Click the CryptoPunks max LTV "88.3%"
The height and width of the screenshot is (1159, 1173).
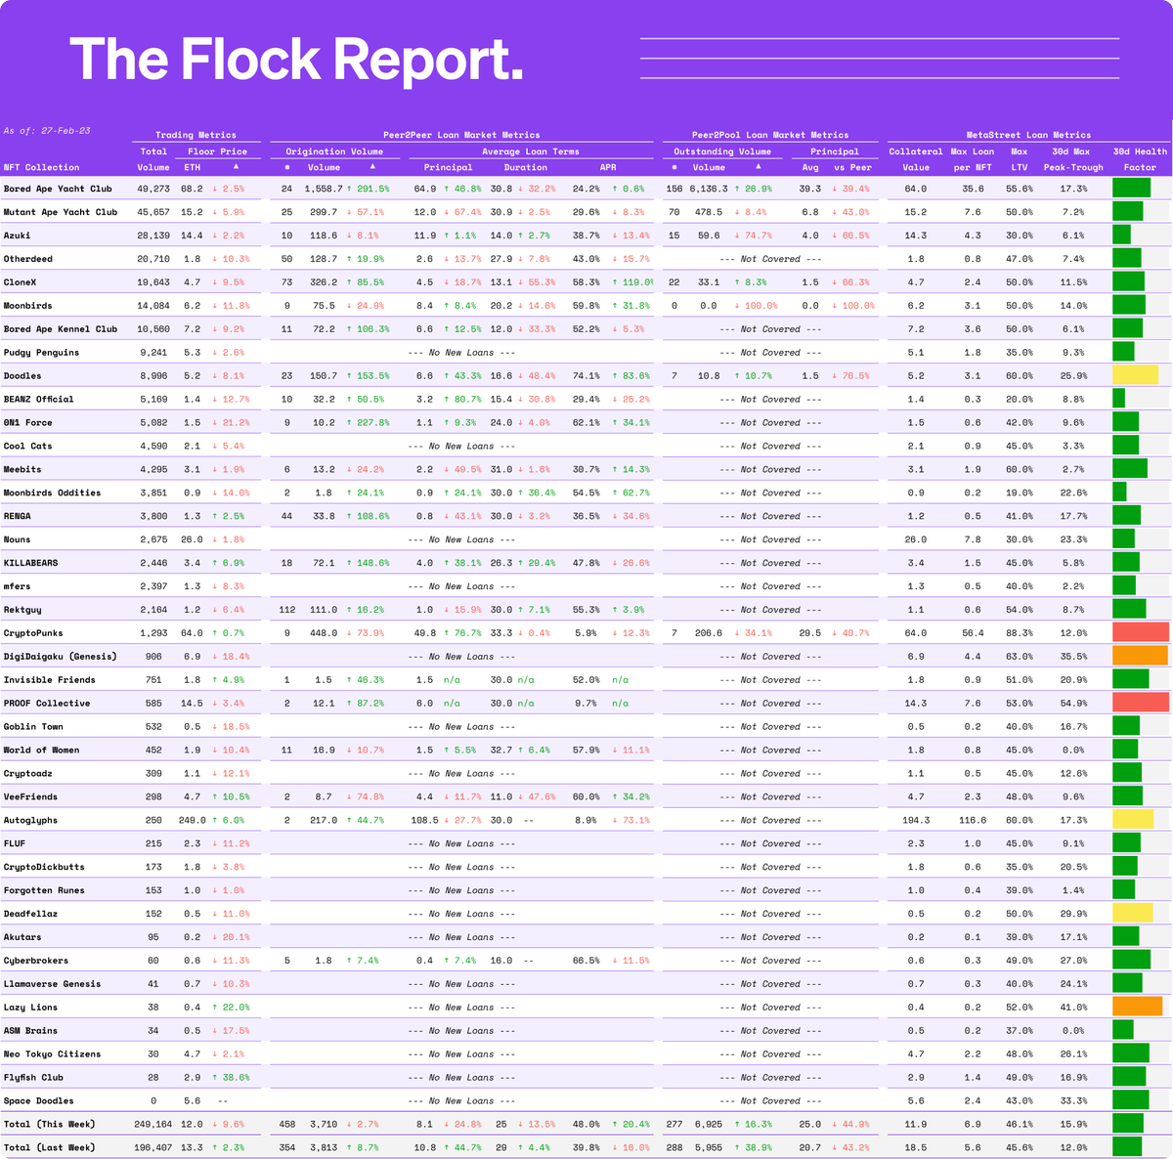[x=1020, y=633]
